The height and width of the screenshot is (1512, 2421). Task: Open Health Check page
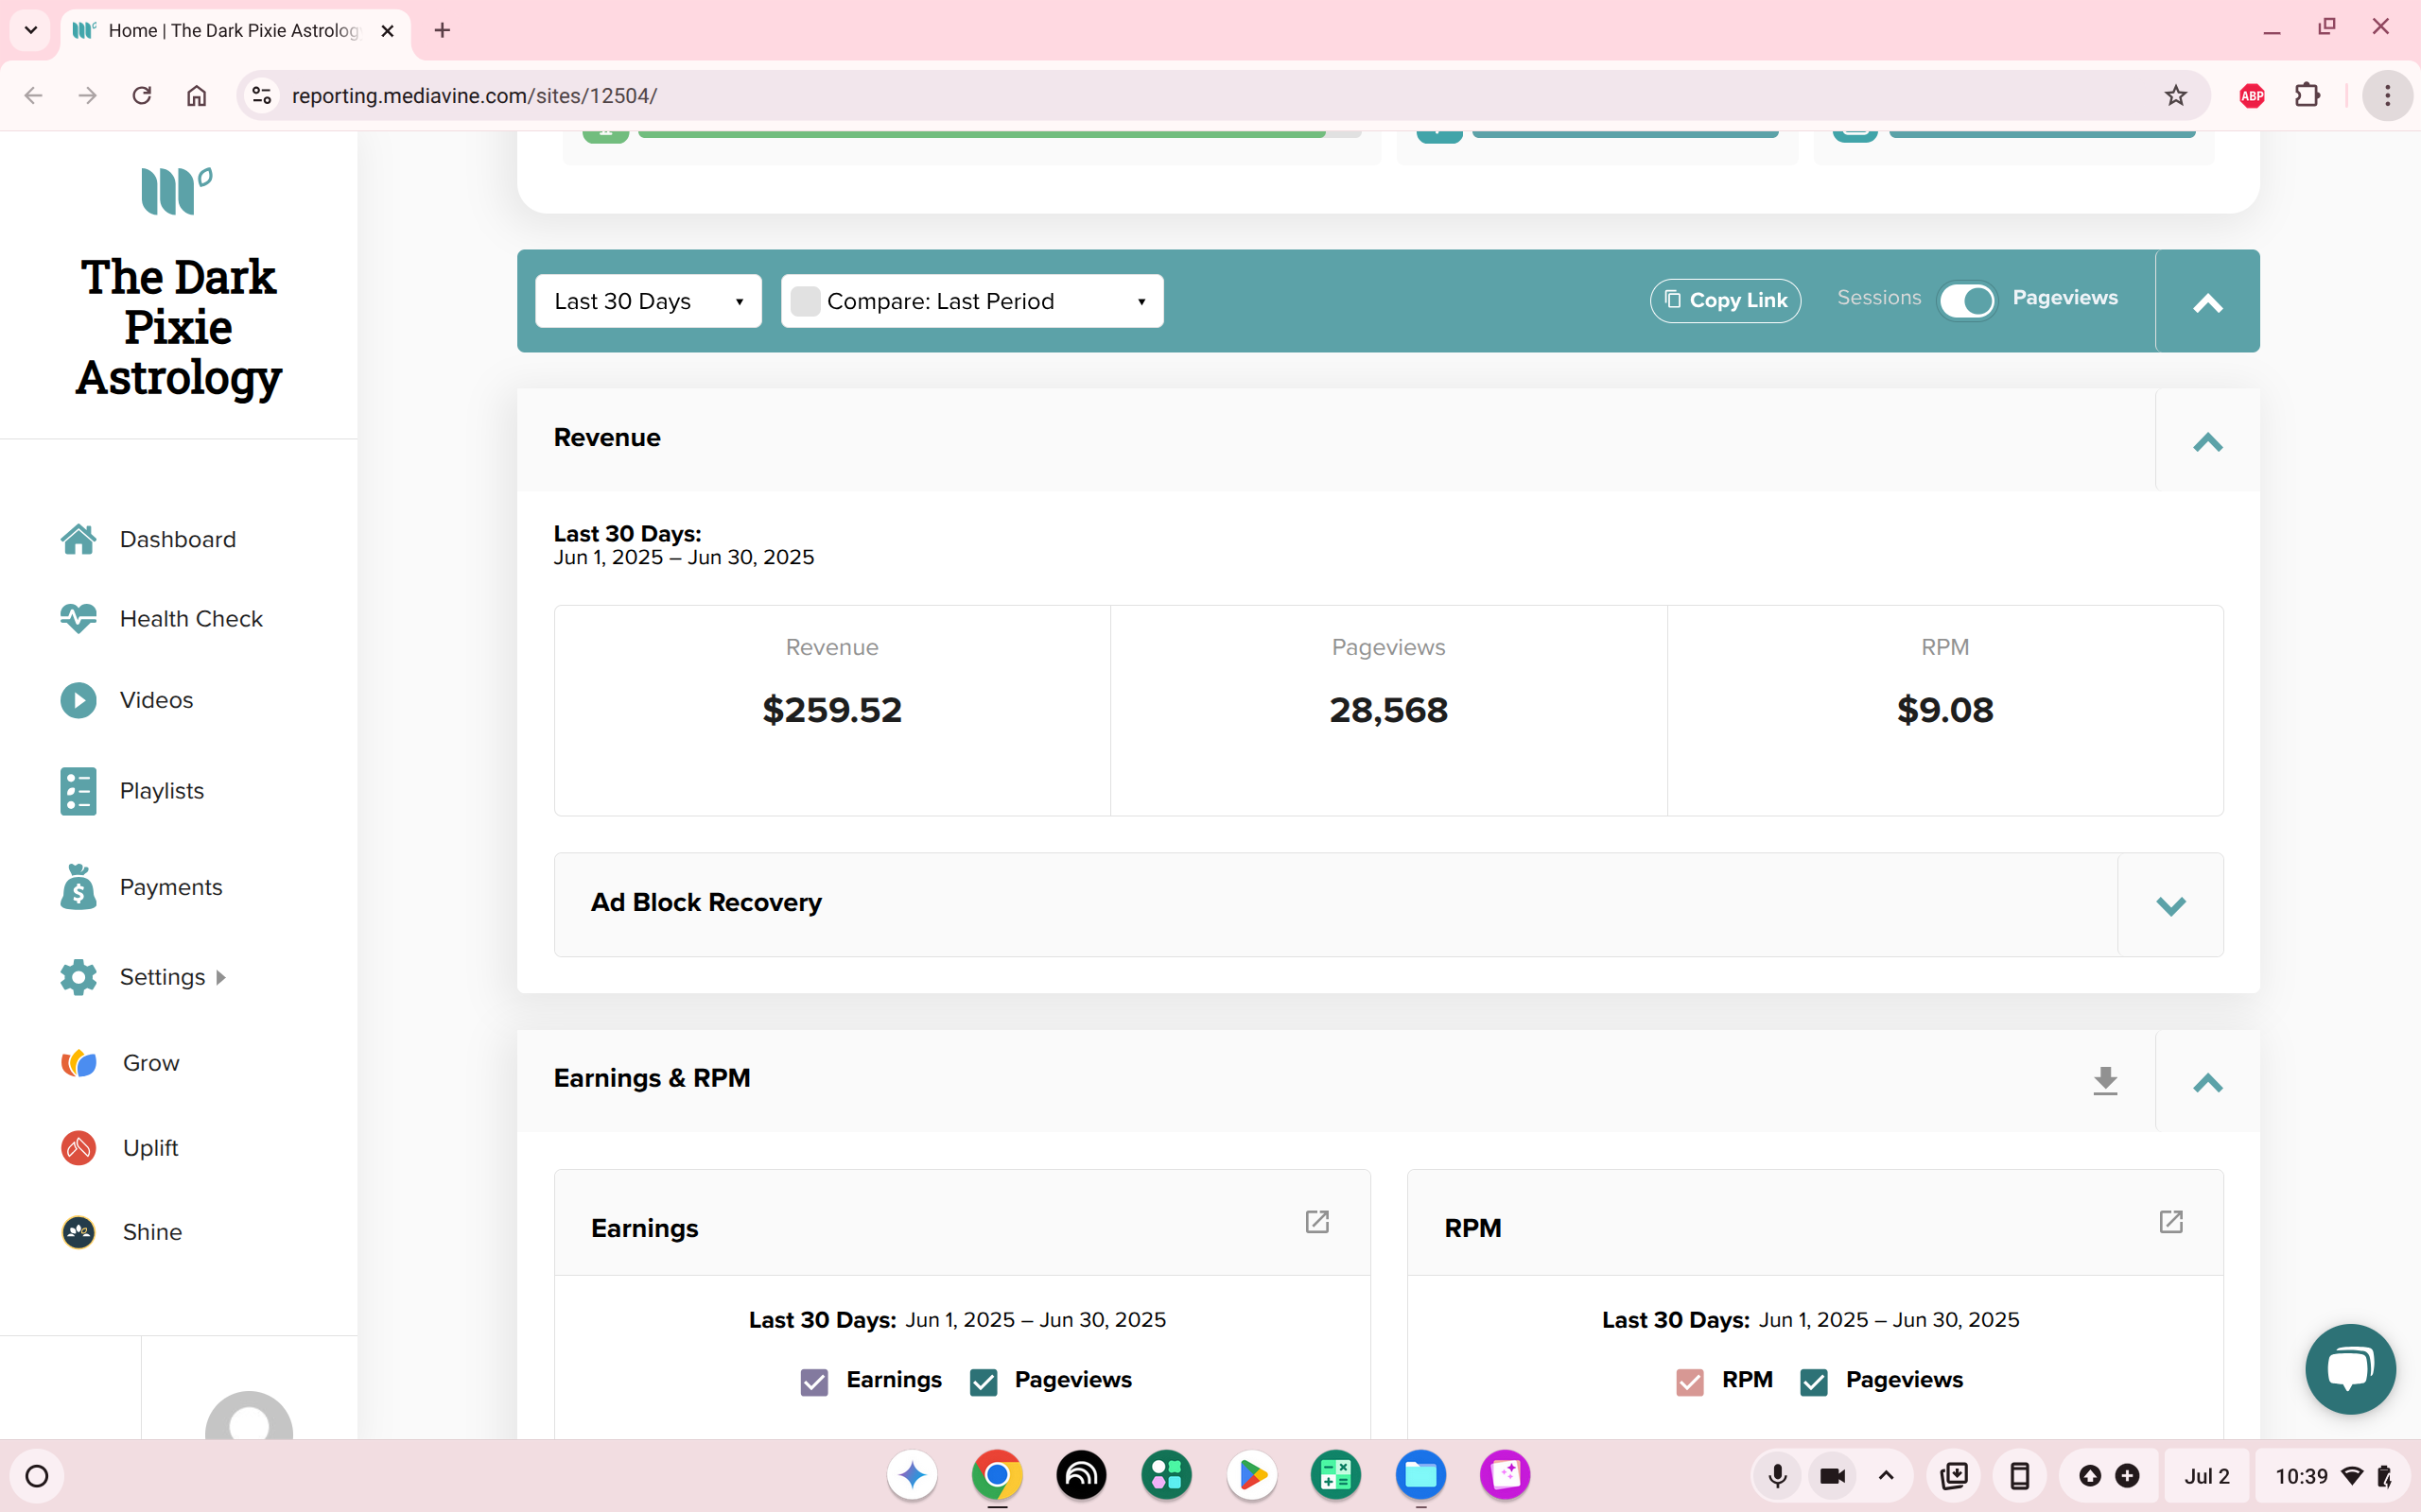(191, 619)
